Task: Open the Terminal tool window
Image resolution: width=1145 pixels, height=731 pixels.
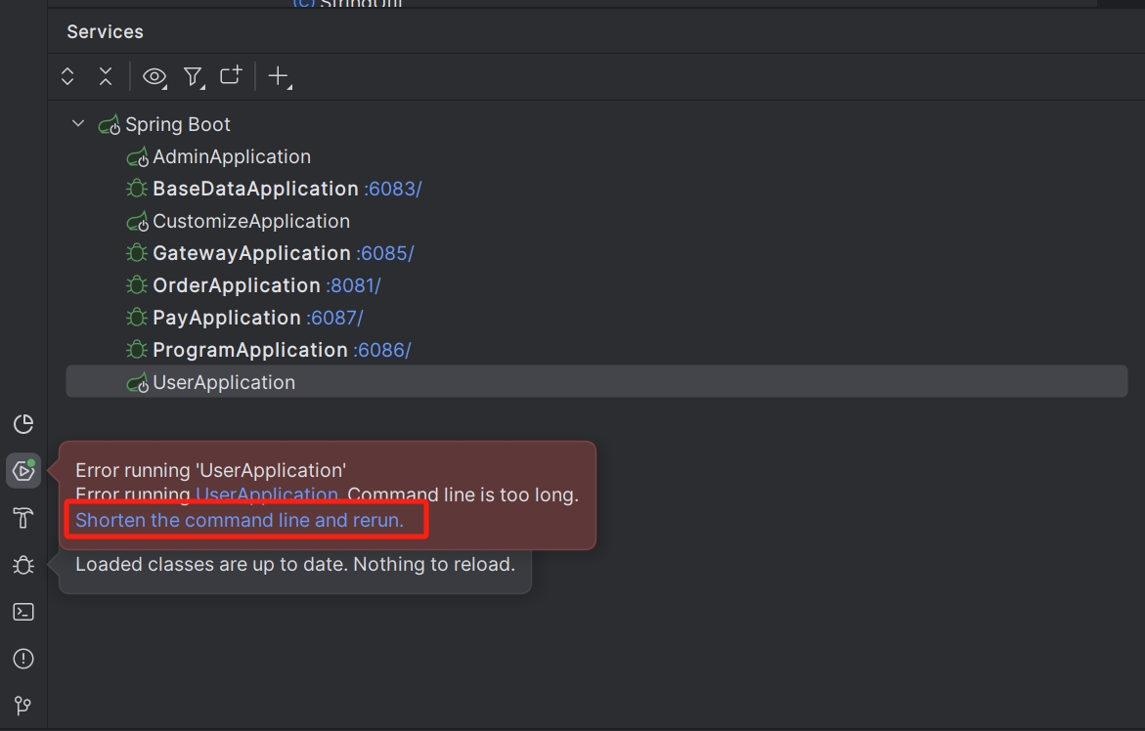Action: pos(23,612)
